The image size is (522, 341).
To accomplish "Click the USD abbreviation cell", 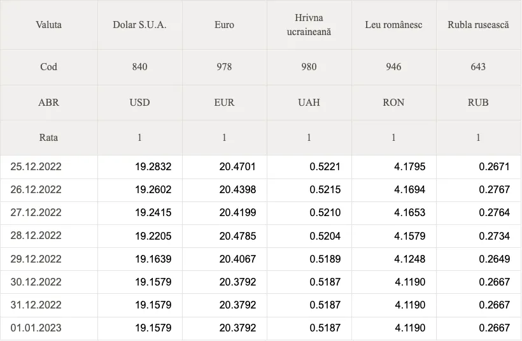I will (140, 103).
